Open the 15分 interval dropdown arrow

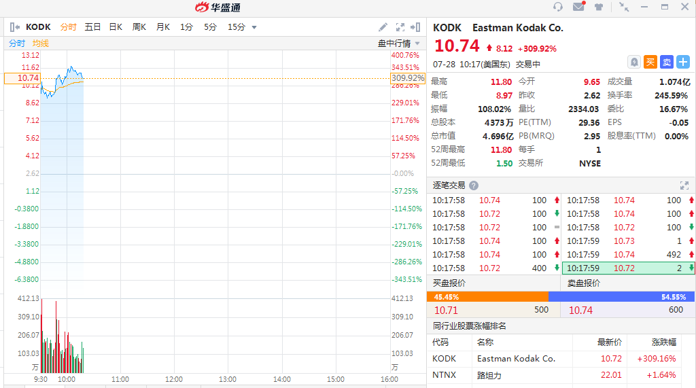254,27
